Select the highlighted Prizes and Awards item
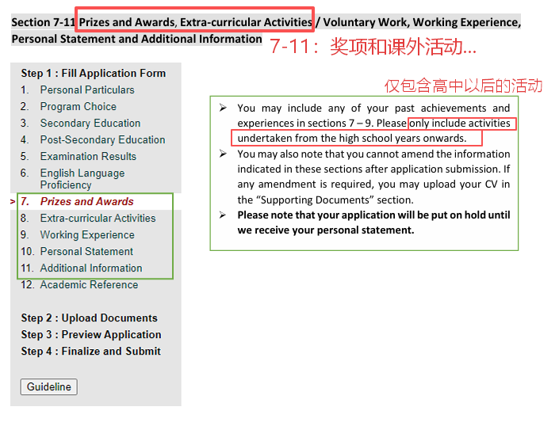 (x=86, y=202)
